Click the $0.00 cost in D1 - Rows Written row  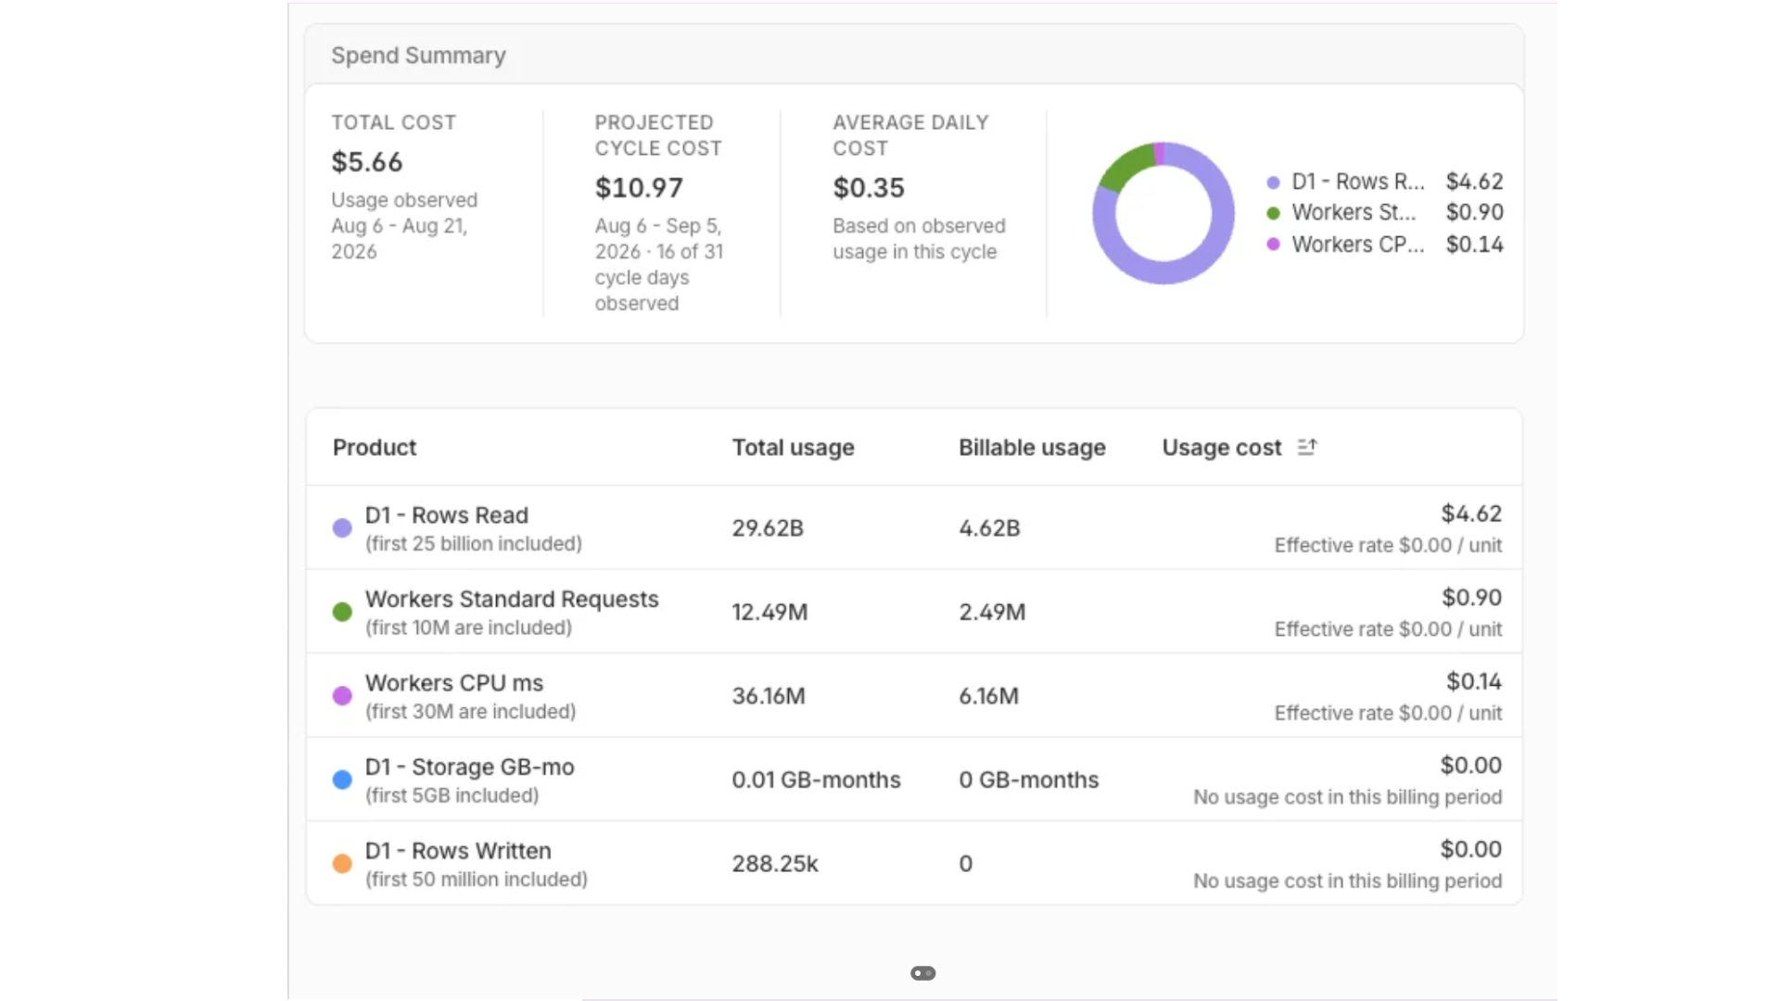(1471, 850)
